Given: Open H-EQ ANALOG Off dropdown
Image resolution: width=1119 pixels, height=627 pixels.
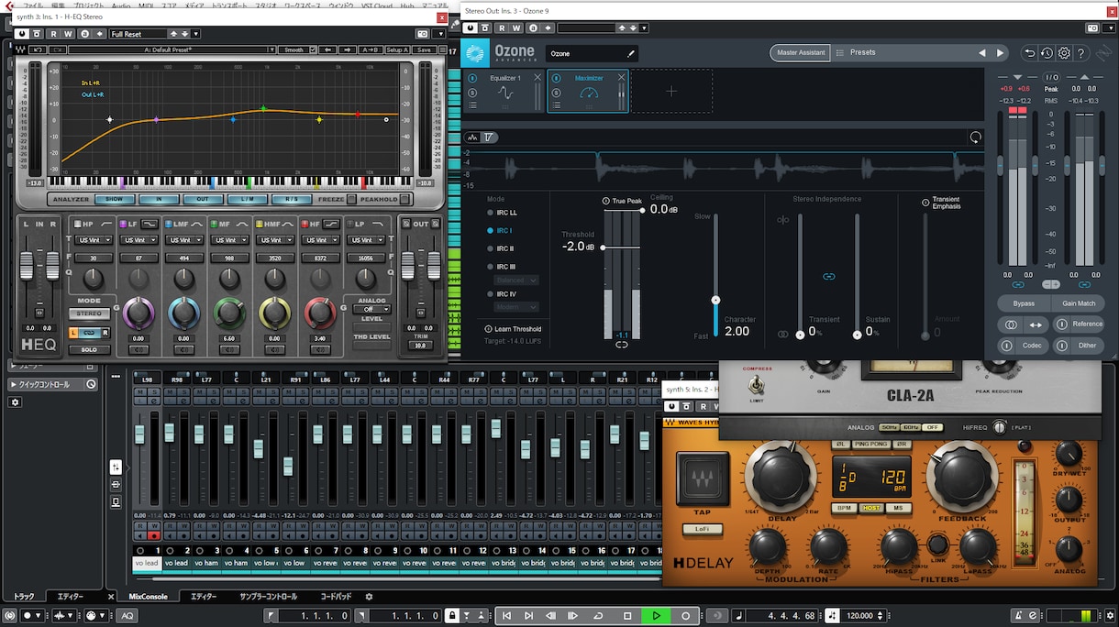Looking at the screenshot, I should point(371,309).
